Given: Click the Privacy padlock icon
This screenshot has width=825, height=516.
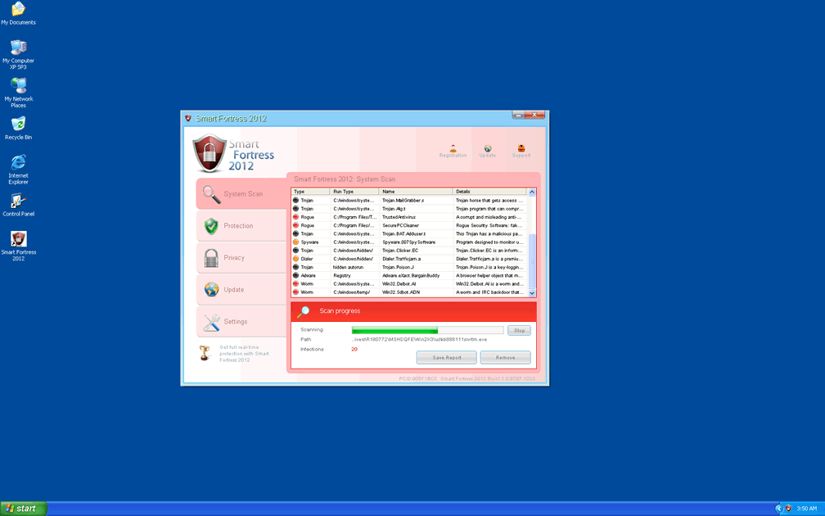Looking at the screenshot, I should pyautogui.click(x=211, y=258).
